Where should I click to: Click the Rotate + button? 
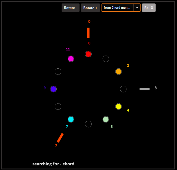(x=90, y=8)
